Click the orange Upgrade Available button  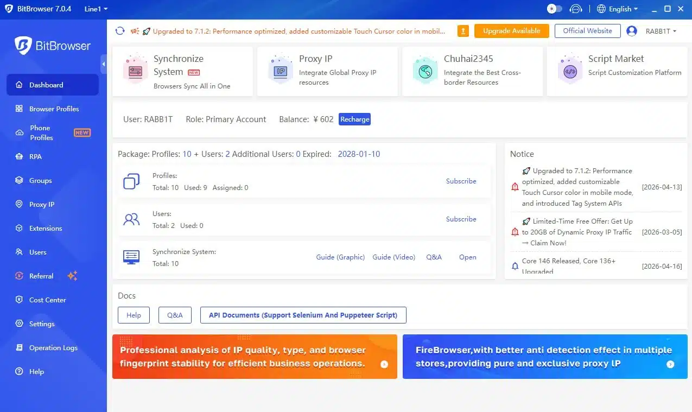pos(511,31)
